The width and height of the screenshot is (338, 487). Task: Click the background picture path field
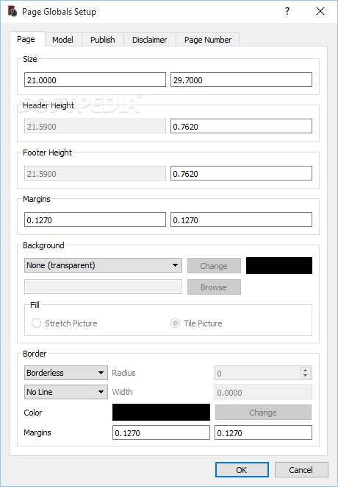103,287
